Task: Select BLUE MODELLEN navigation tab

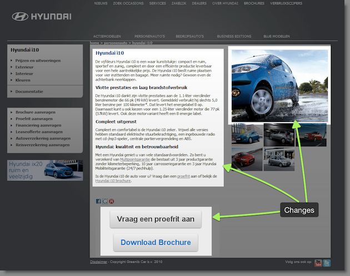Action: click(x=277, y=36)
